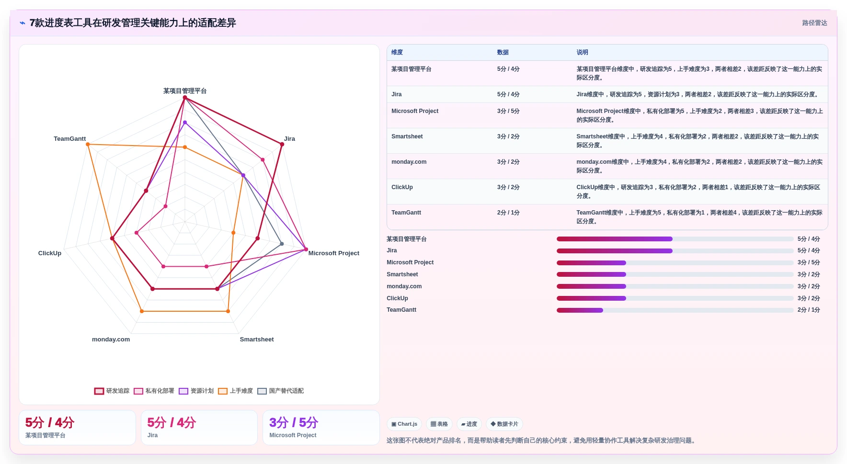Screen dimensions: 847x464
Task: Toggle the 资源计划 legend swatch
Action: pos(183,391)
